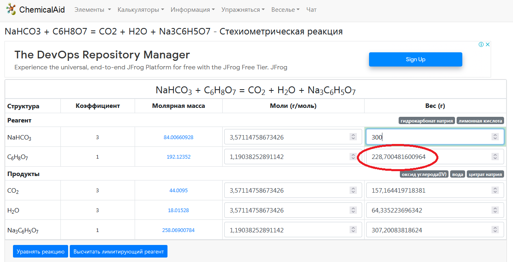Click the цитрат натрия tag
Image resolution: width=513 pixels, height=262 pixels.
[x=485, y=174]
